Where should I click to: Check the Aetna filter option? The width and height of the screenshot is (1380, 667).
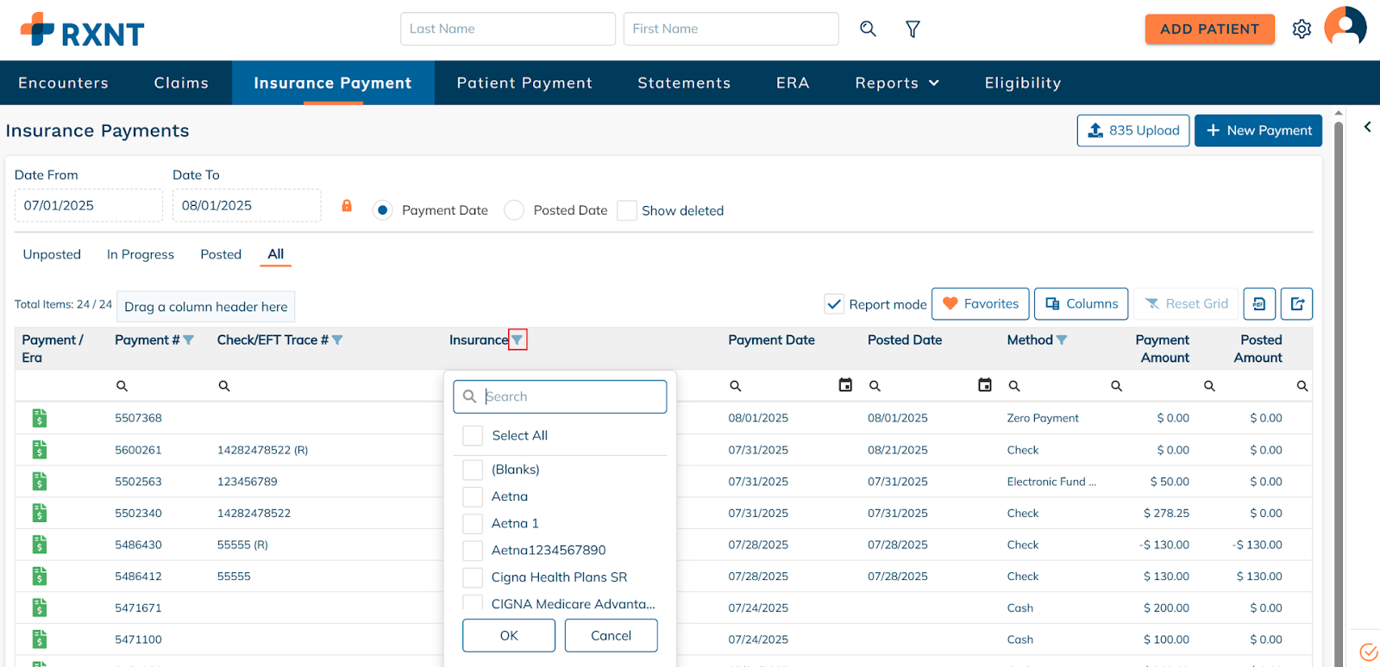pos(473,496)
